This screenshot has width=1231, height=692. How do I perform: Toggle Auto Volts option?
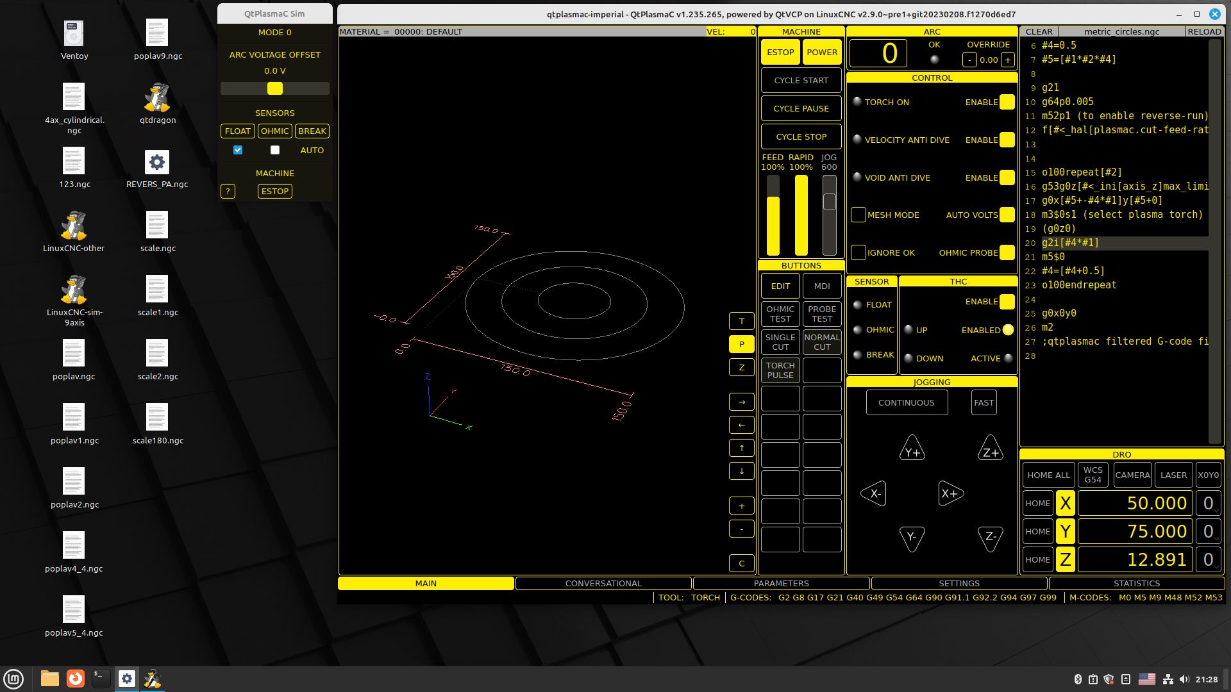click(1007, 215)
